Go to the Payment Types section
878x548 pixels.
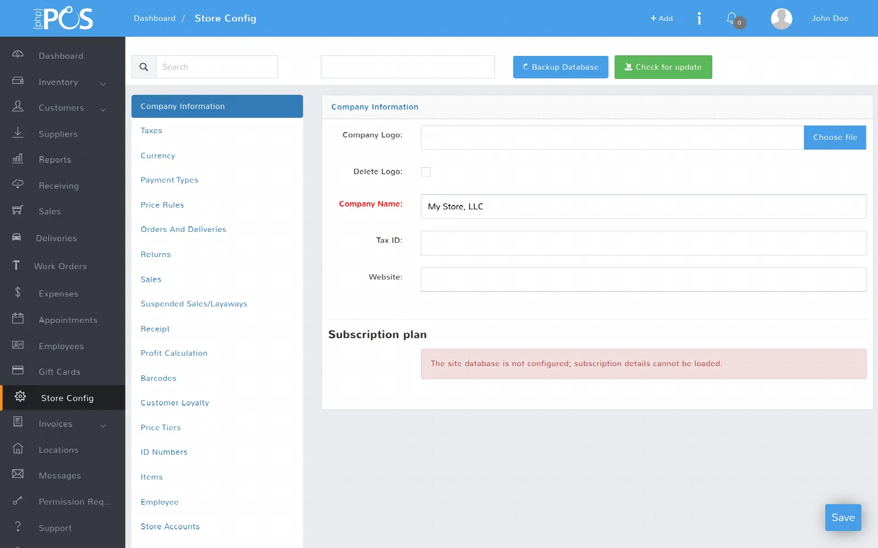[x=170, y=180]
